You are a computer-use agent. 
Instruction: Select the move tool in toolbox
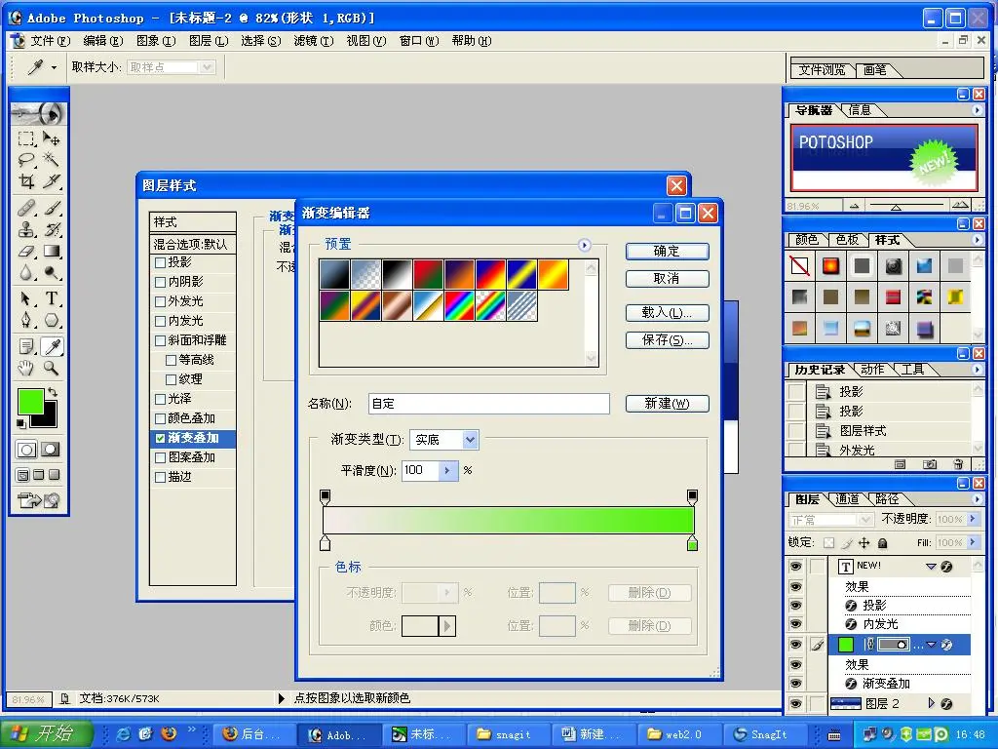pyautogui.click(x=52, y=138)
